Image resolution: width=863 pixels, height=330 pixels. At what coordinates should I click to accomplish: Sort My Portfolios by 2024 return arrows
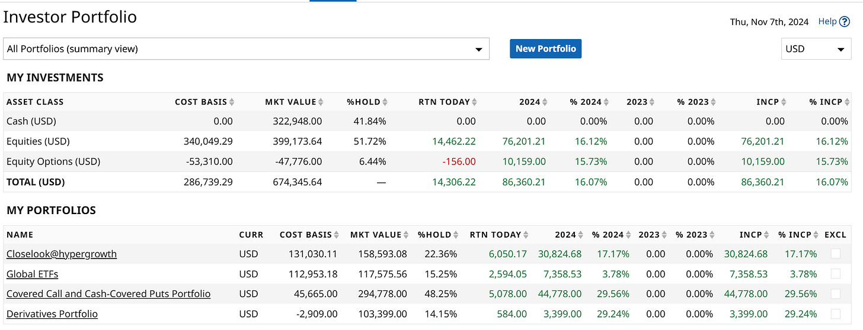tap(581, 235)
